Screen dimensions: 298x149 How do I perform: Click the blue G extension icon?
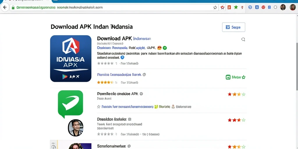point(257,7)
